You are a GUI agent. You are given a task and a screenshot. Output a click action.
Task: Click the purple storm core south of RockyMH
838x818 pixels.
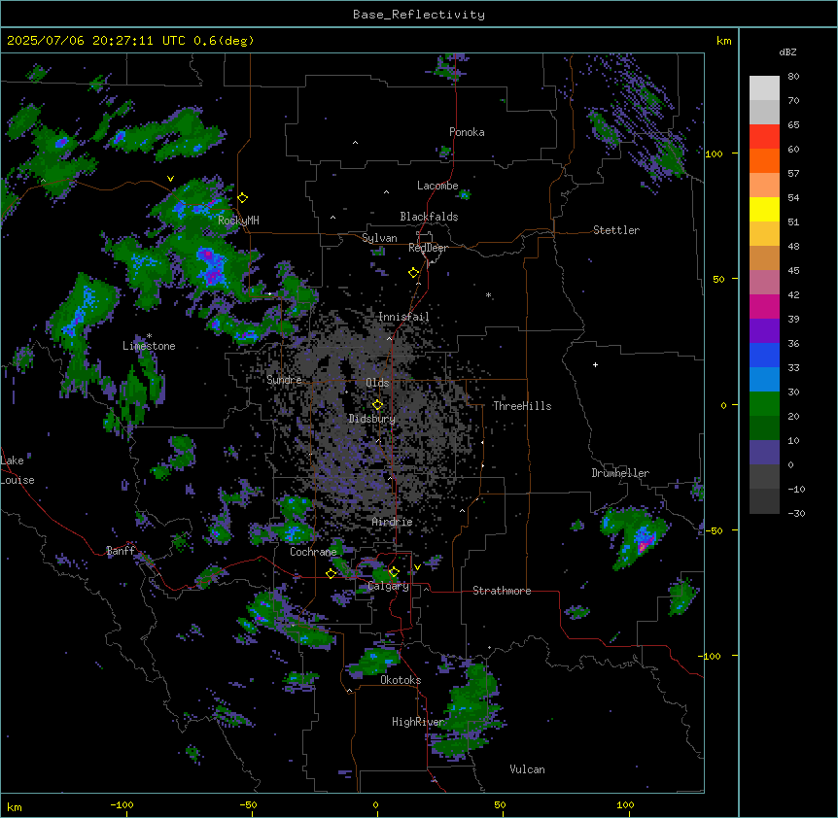pyautogui.click(x=212, y=267)
